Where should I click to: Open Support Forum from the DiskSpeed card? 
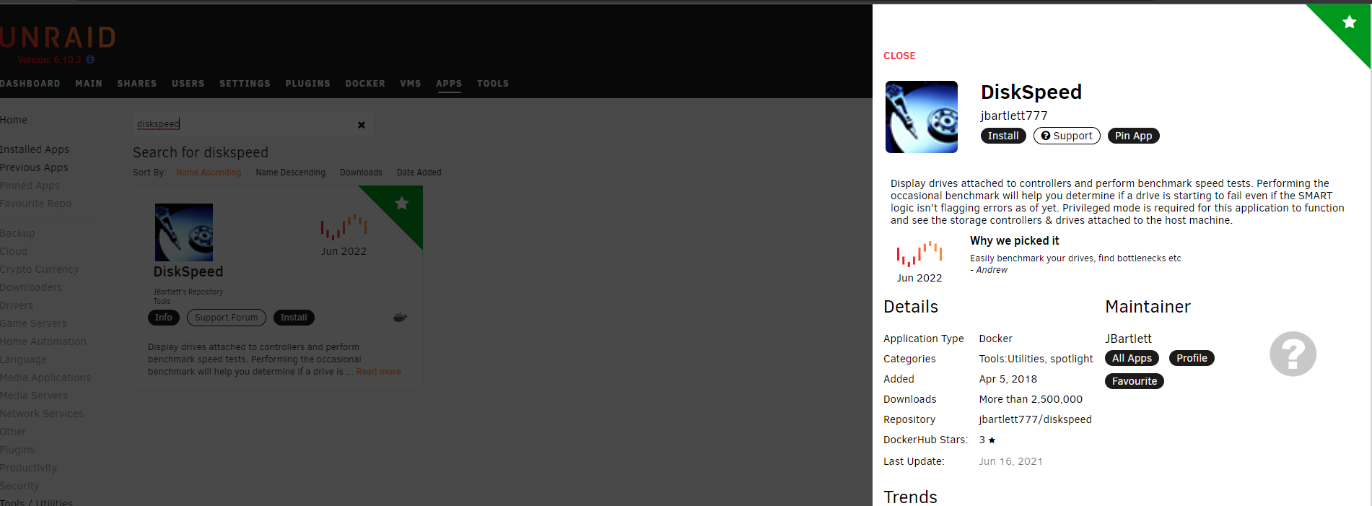click(x=226, y=318)
